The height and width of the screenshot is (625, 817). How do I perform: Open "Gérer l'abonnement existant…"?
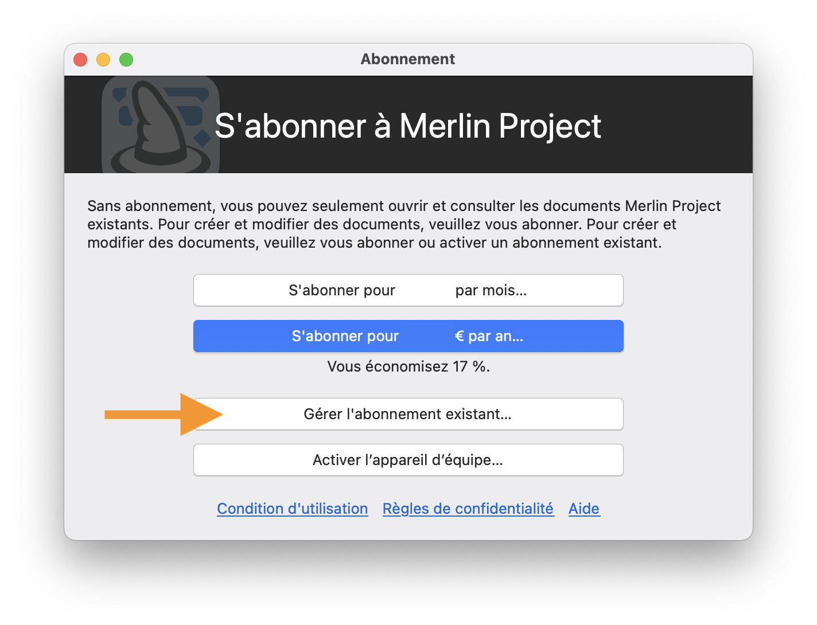click(408, 414)
